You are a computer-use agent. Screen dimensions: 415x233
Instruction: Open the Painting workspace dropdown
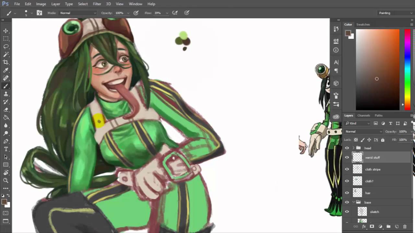click(396, 13)
